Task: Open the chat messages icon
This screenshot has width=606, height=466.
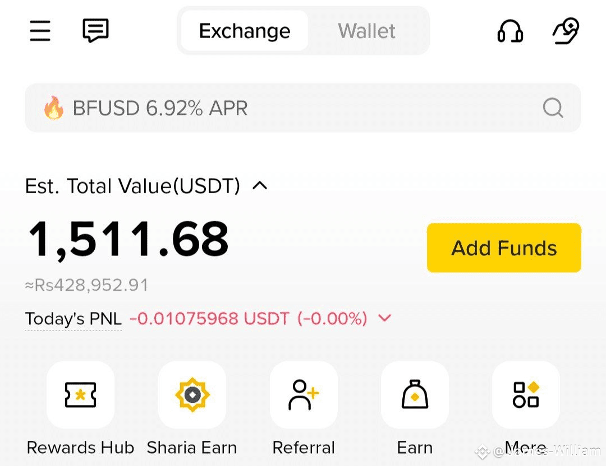Action: pos(95,30)
